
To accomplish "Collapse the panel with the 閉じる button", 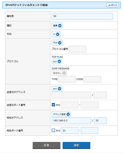I will point(113,5).
